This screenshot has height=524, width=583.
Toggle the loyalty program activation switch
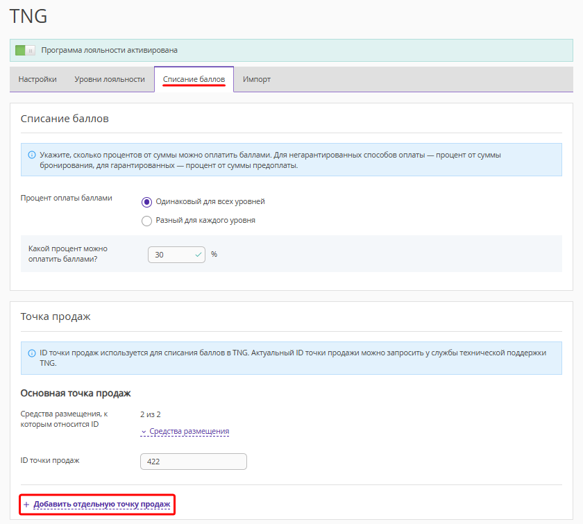[x=25, y=51]
